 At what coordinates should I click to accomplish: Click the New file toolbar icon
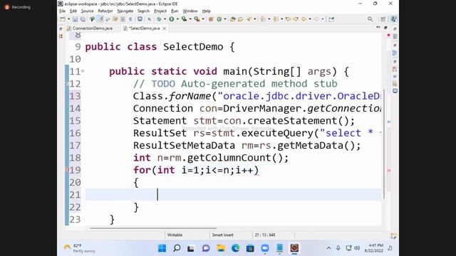click(63, 19)
